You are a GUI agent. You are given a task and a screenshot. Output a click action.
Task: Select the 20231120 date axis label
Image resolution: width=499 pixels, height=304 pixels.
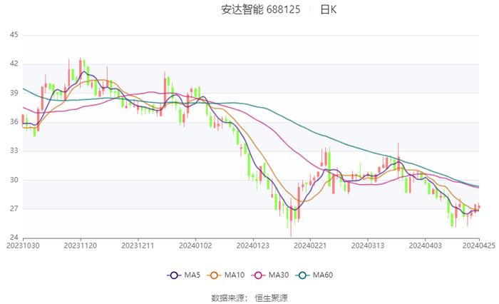(80, 245)
